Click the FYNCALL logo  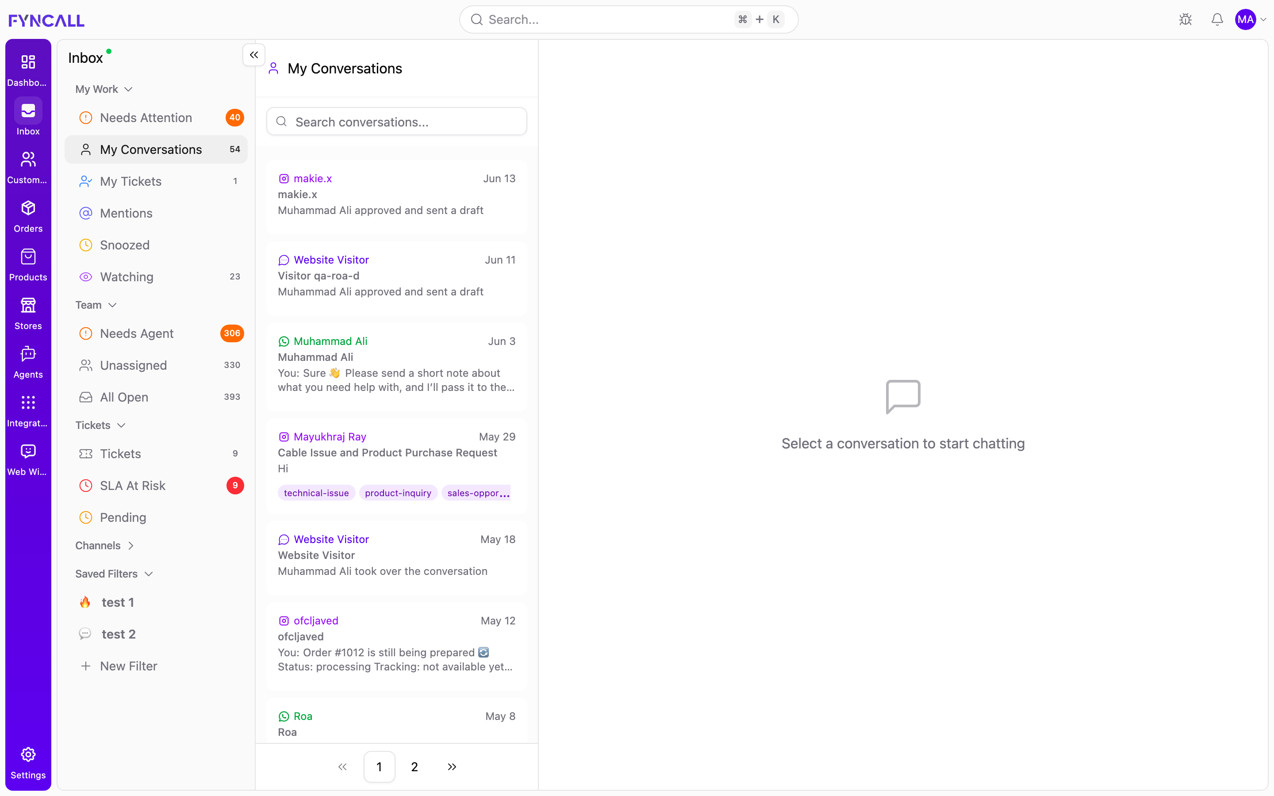pos(46,20)
